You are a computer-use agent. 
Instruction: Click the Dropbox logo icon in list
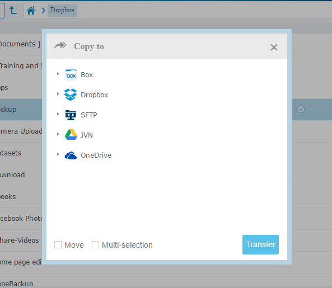(x=71, y=95)
